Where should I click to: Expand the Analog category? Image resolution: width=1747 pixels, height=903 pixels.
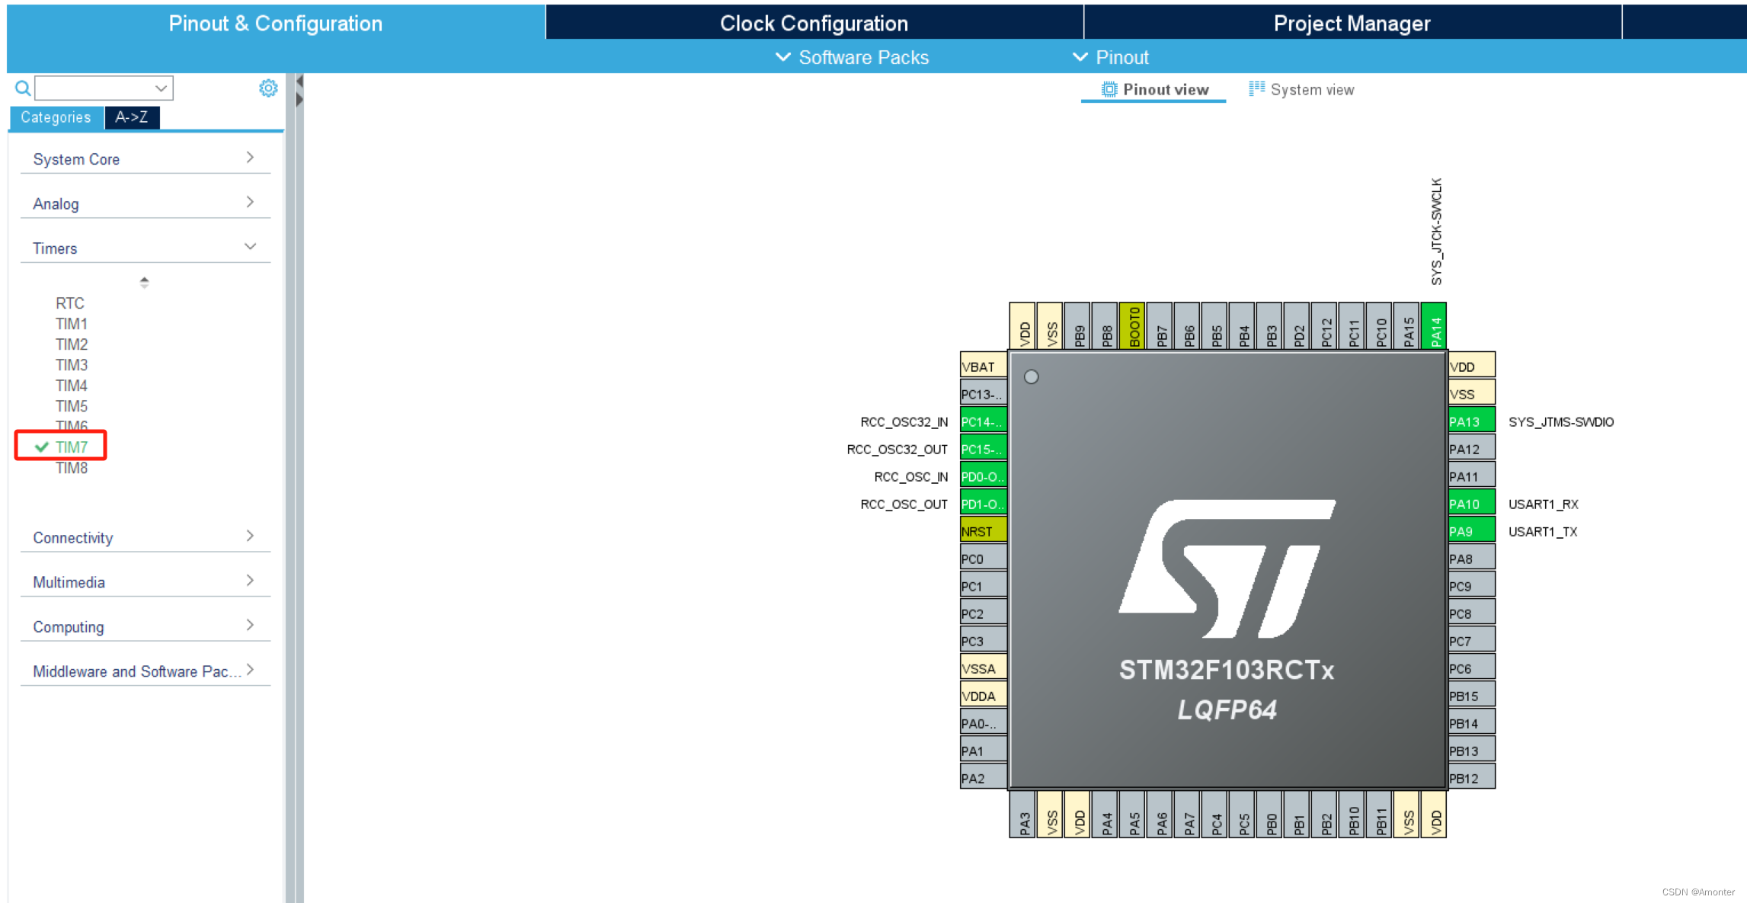(x=145, y=203)
